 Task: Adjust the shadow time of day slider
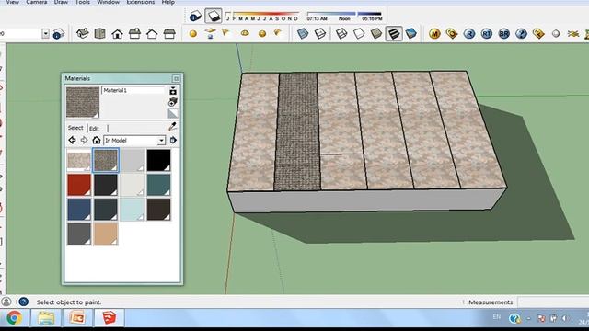(344, 16)
